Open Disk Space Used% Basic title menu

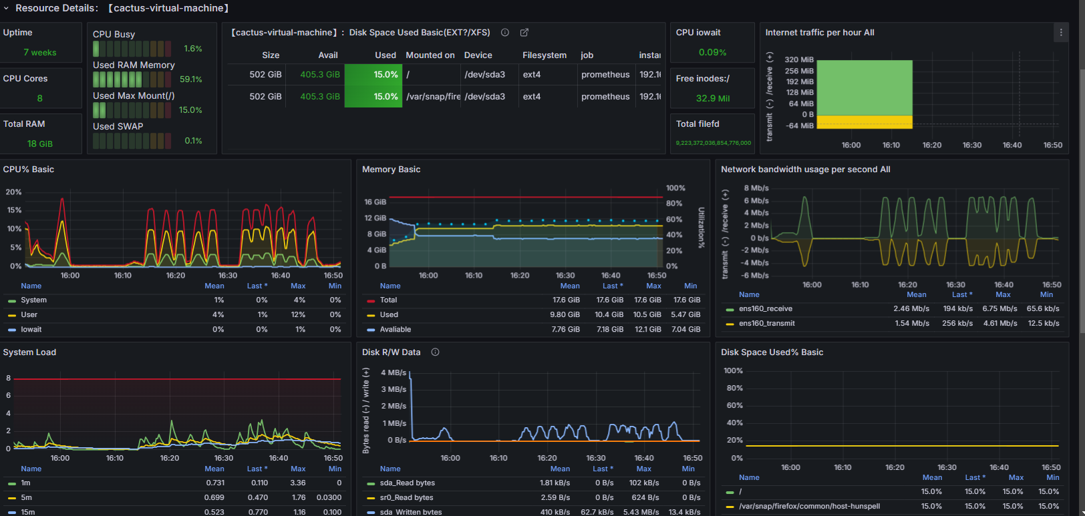(x=772, y=352)
